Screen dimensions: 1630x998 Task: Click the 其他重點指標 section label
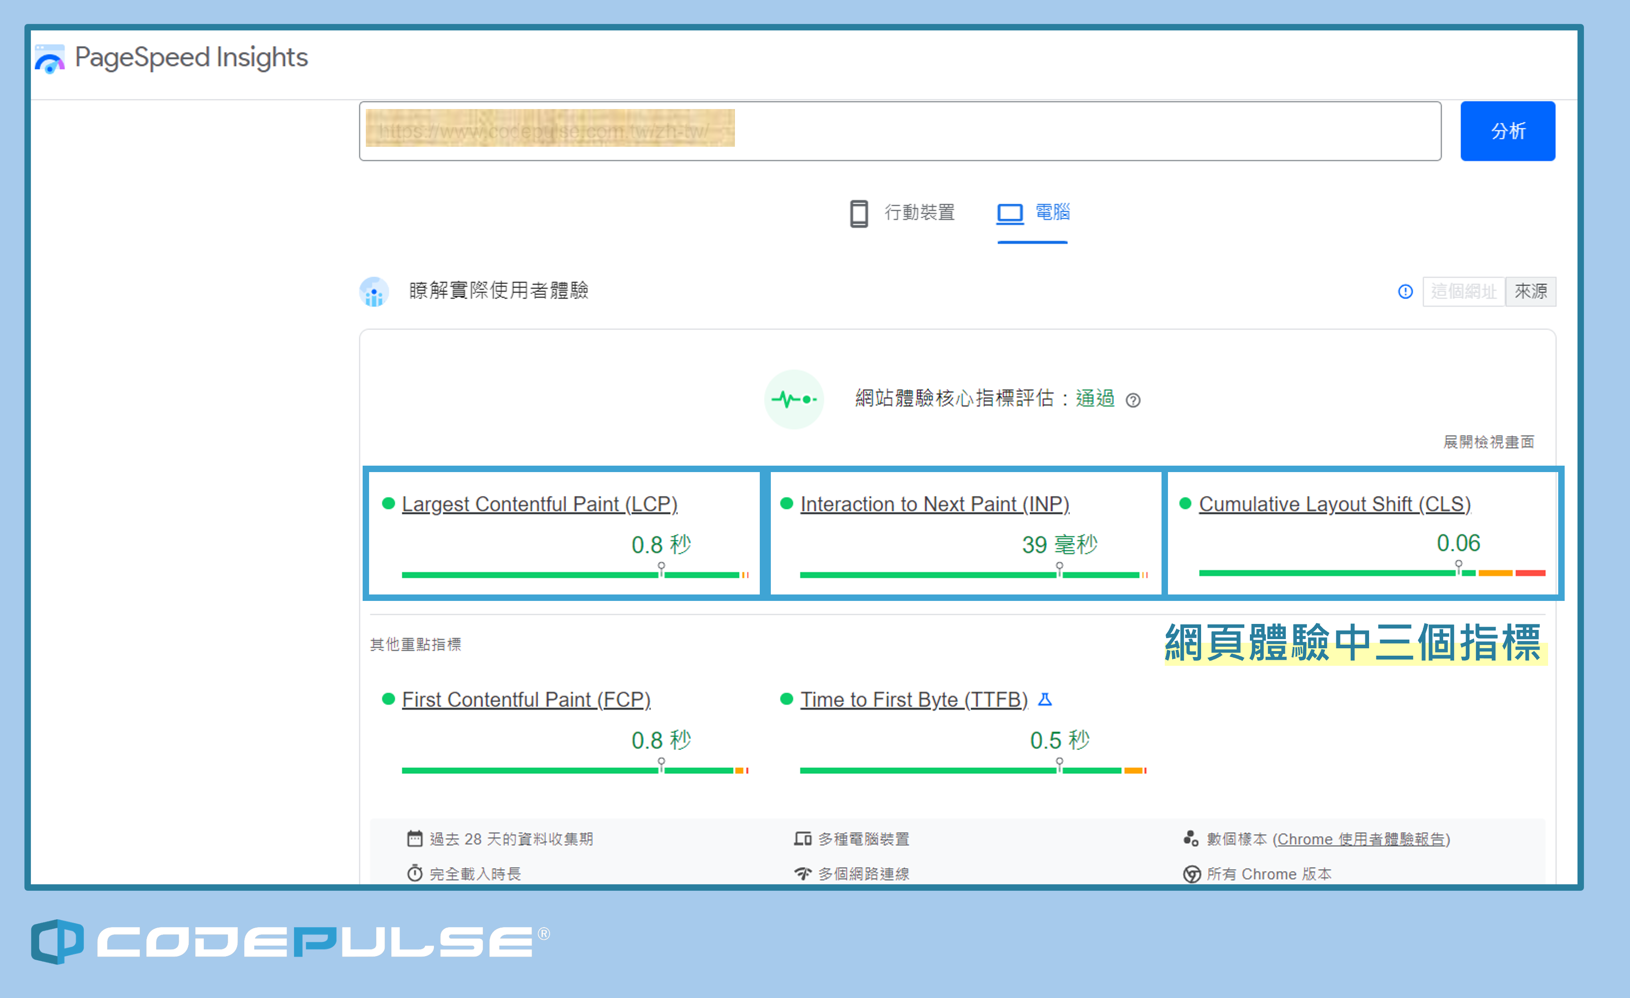pos(416,644)
